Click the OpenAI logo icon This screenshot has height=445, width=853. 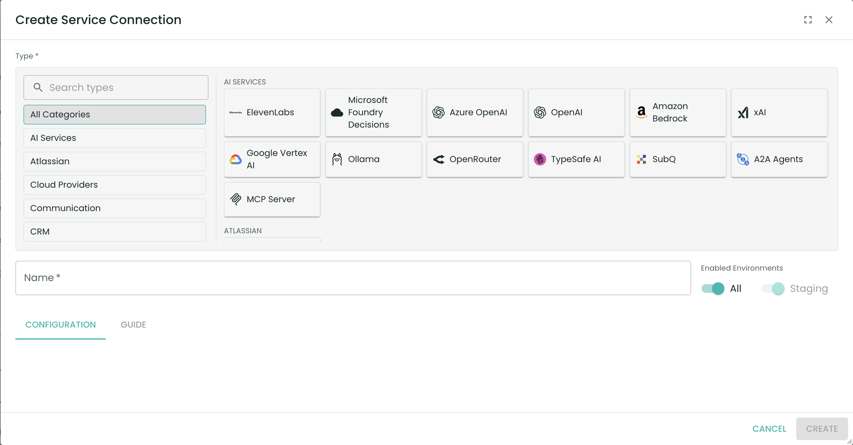pyautogui.click(x=540, y=112)
